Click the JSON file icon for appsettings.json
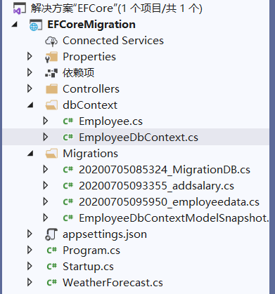Screen dimensions: 275x294 point(51,234)
